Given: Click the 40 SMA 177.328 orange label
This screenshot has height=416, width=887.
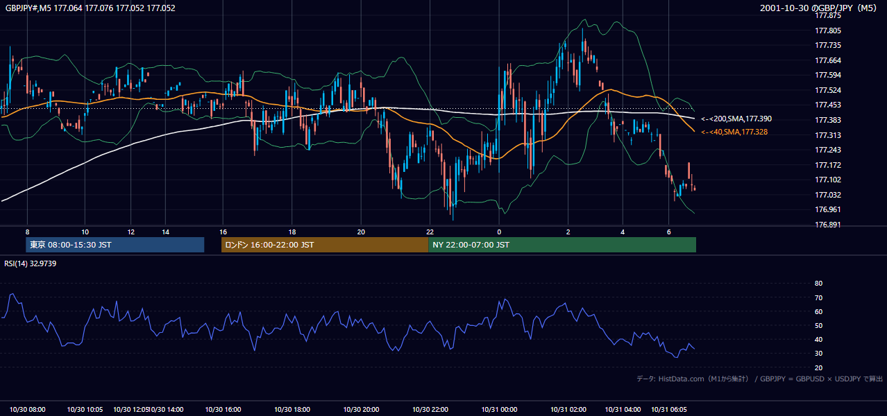Looking at the screenshot, I should (734, 132).
